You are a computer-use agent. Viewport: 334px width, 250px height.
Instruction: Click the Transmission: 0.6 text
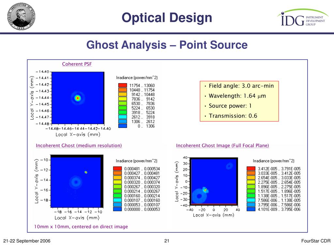(233, 116)
